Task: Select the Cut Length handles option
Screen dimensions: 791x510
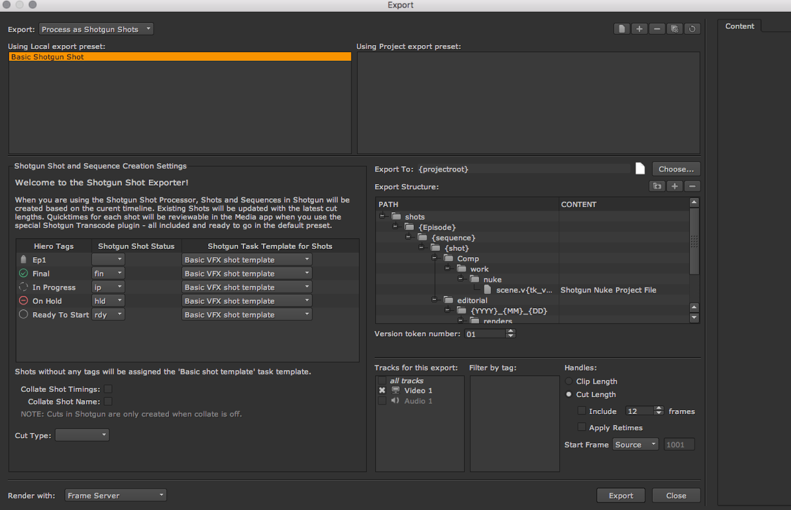Action: click(569, 394)
